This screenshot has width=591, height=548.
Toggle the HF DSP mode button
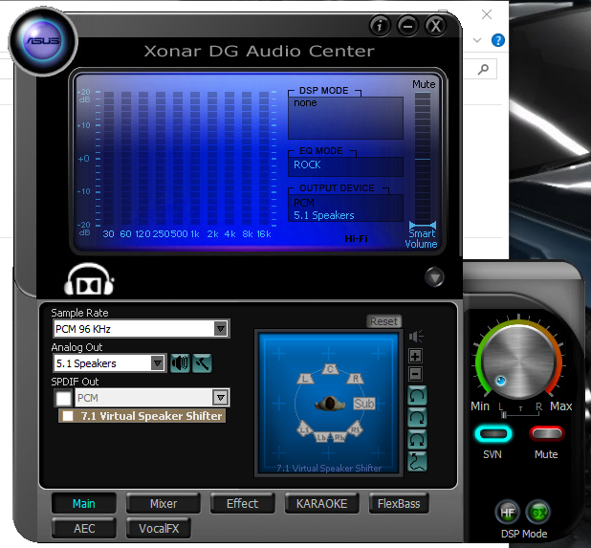(x=508, y=513)
